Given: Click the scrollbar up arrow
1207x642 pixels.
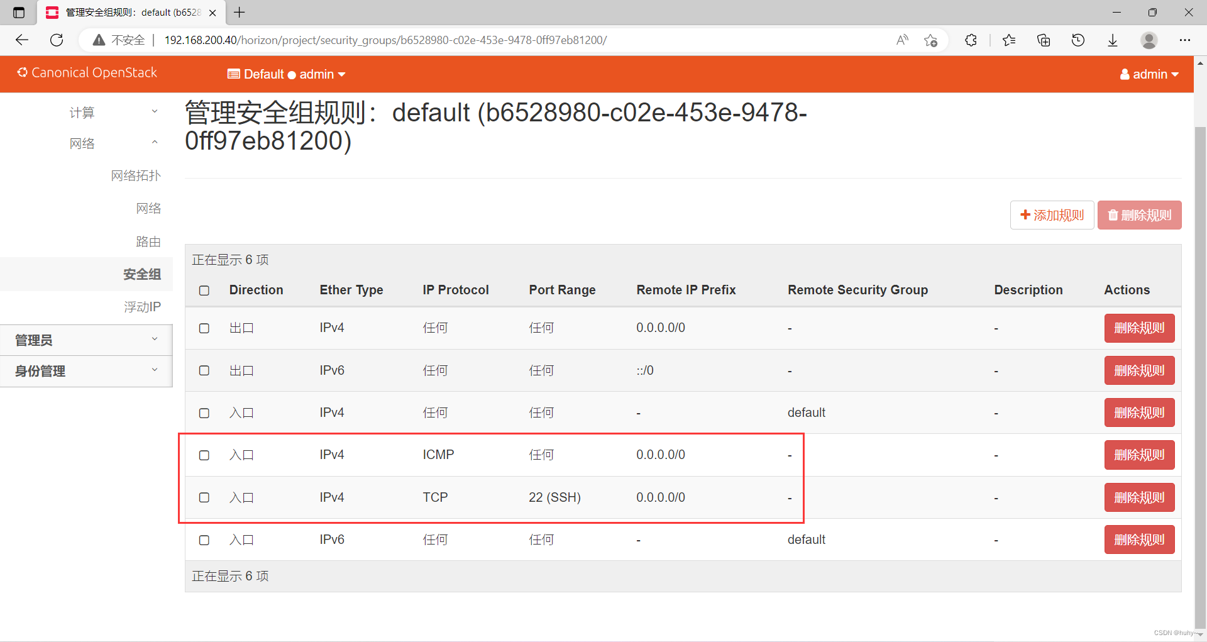Looking at the screenshot, I should tap(1200, 64).
